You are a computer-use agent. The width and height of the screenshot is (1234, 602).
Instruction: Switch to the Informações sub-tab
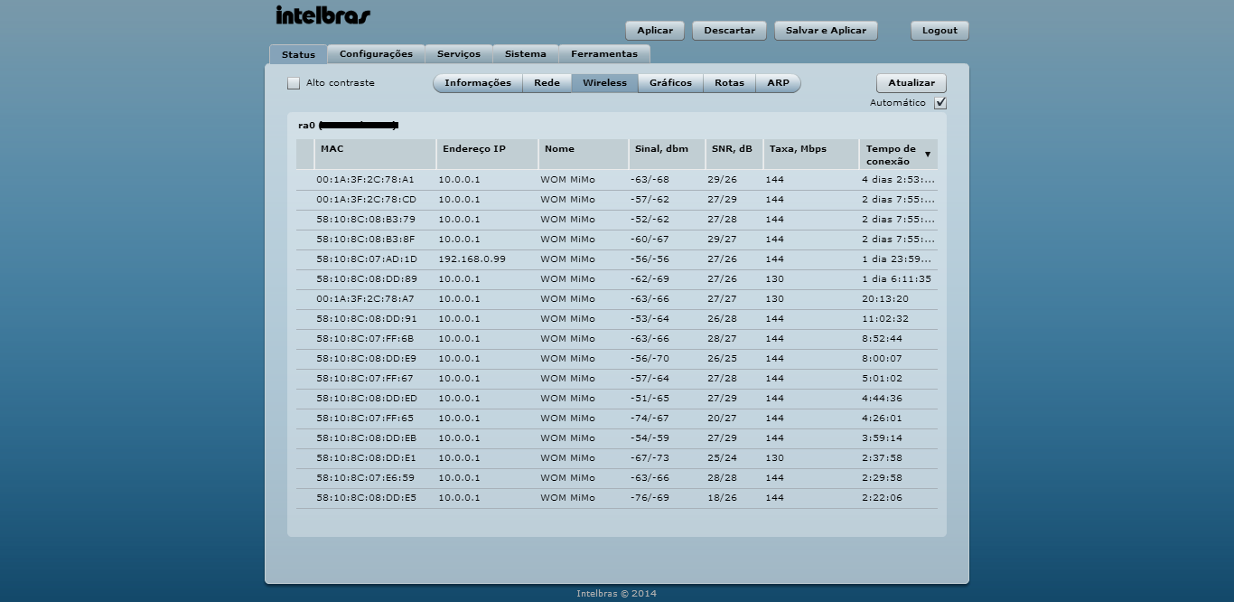click(x=478, y=83)
